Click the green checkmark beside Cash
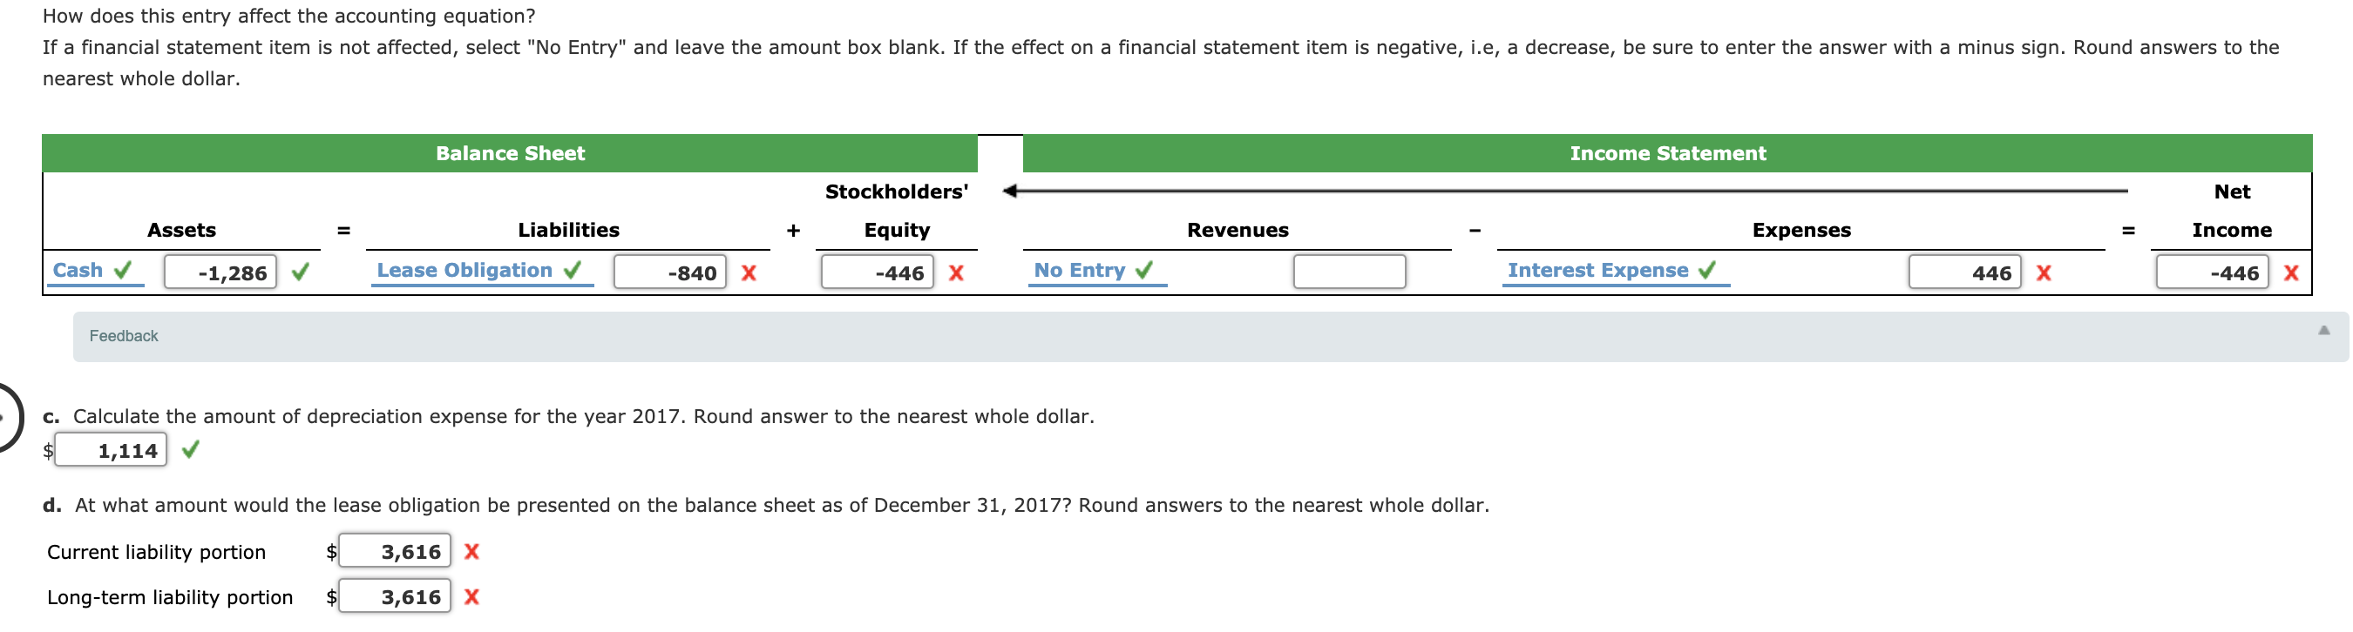The width and height of the screenshot is (2353, 632). pos(121,270)
